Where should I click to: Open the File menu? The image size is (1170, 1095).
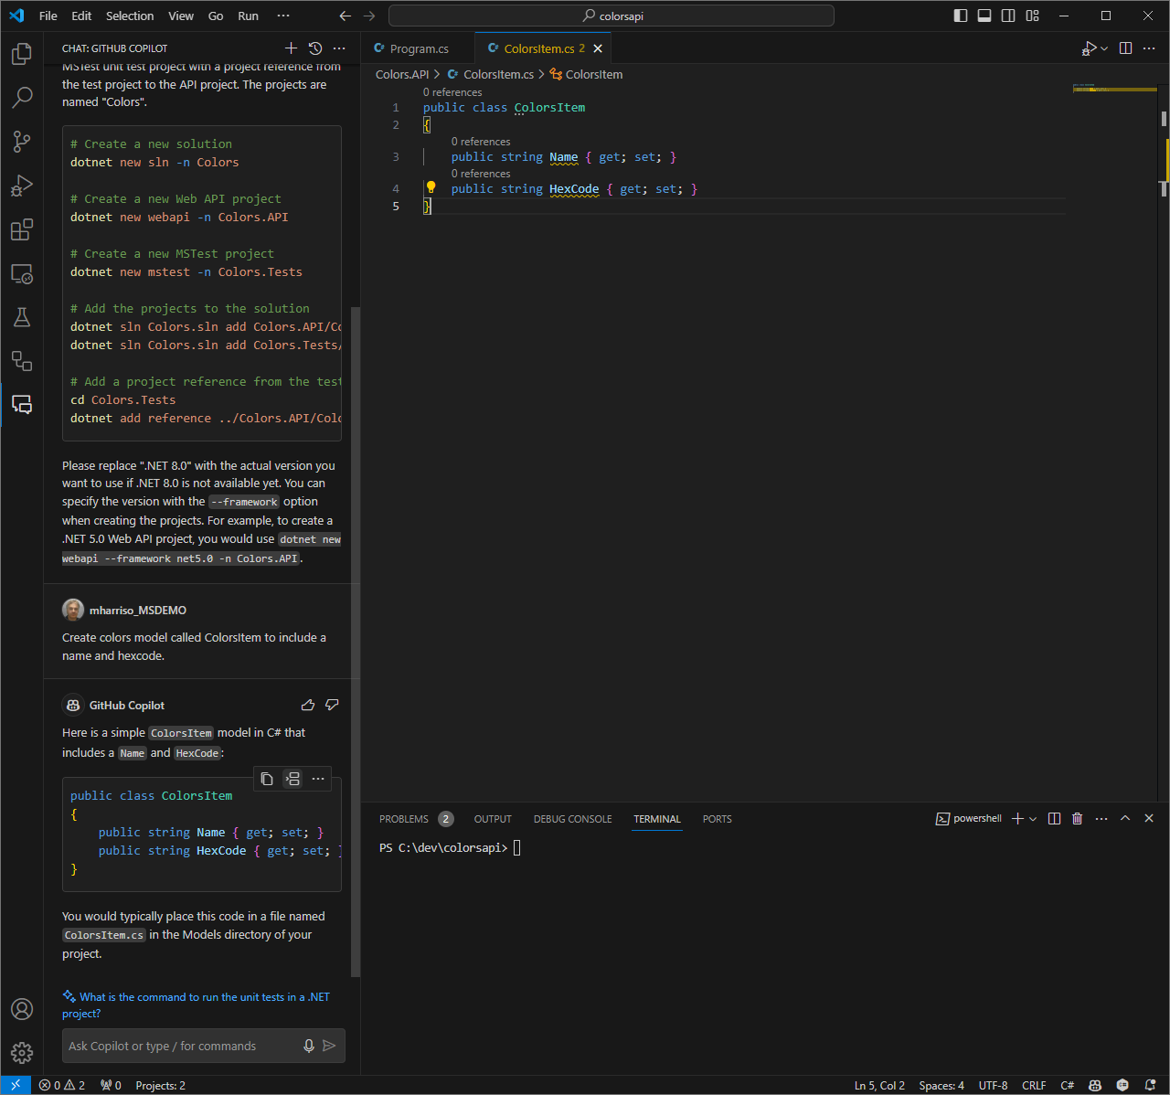48,16
